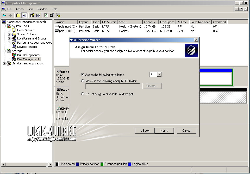Screen dimensions: 250x174
Task: Open the View menu
Action: (x=30, y=9)
